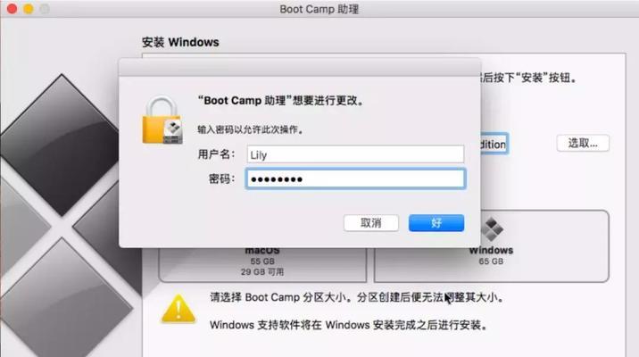The image size is (639, 357).
Task: Click the Windows partition logo icon
Action: (492, 229)
